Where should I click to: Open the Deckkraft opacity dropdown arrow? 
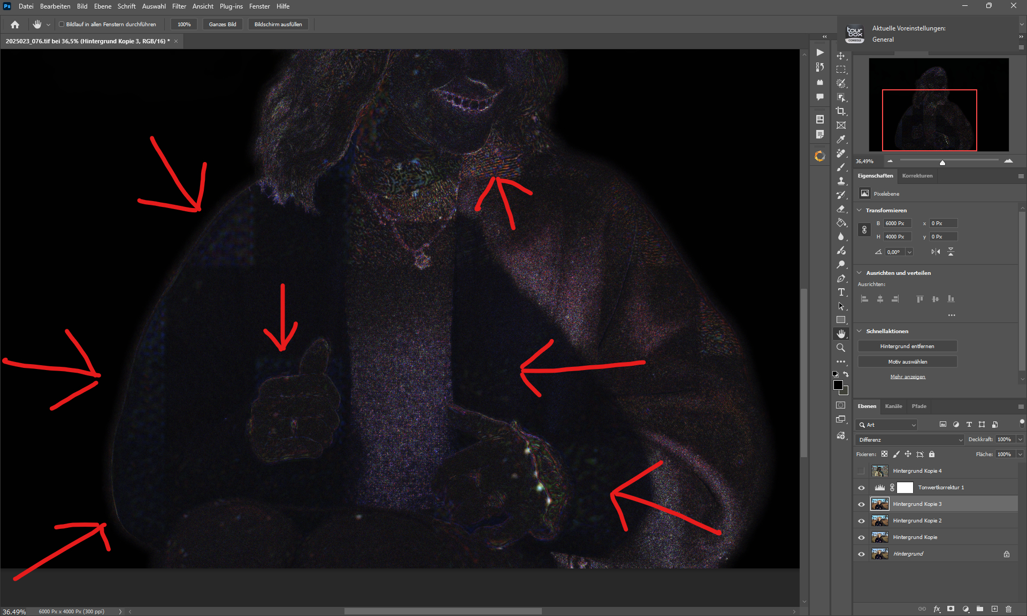(1020, 440)
